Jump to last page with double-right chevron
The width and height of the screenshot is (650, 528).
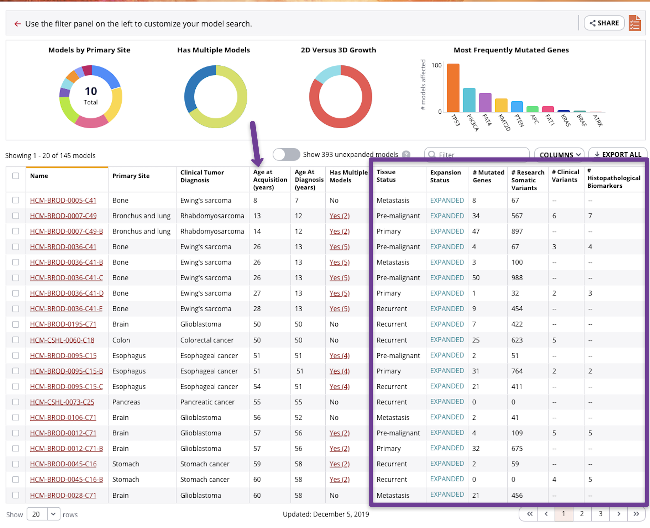[636, 514]
